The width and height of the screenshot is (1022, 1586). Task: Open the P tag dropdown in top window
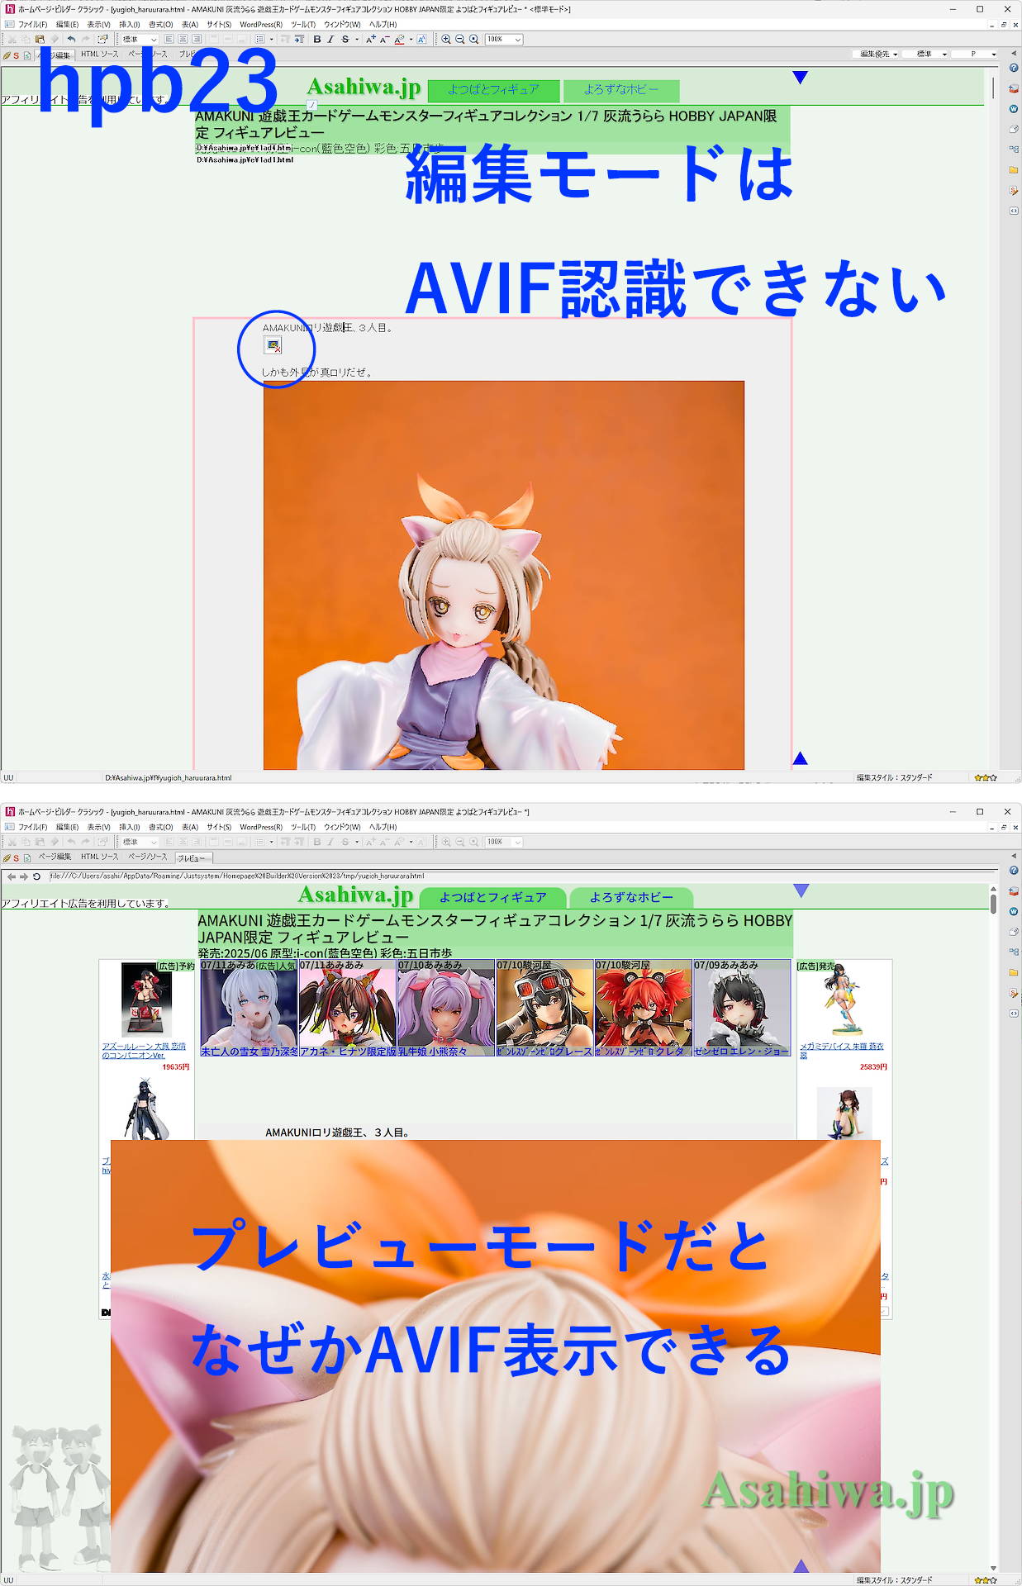click(x=973, y=54)
